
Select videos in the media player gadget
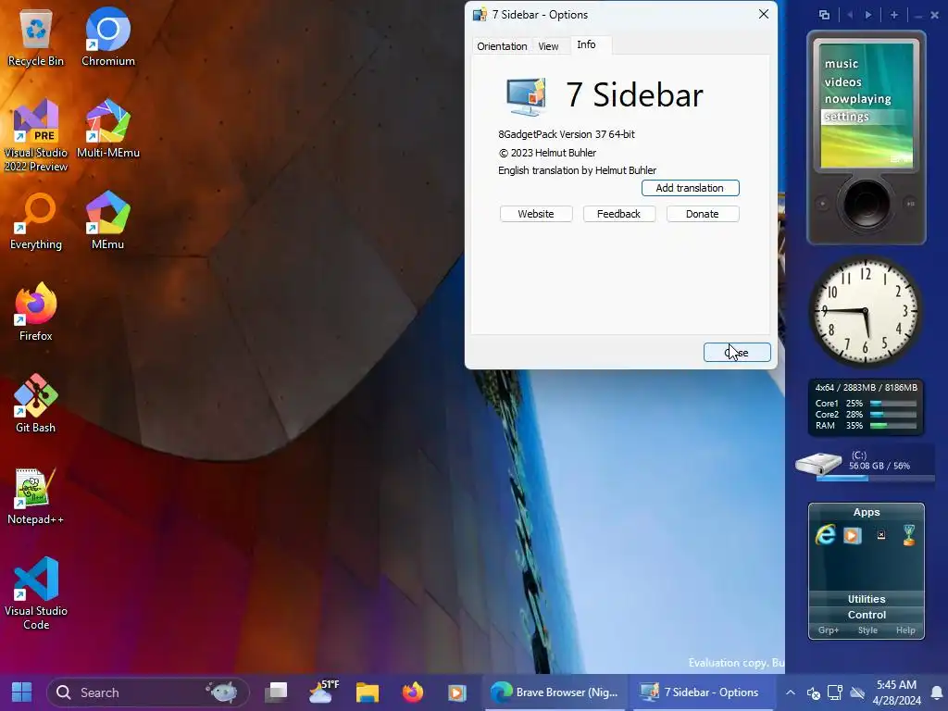click(x=842, y=81)
